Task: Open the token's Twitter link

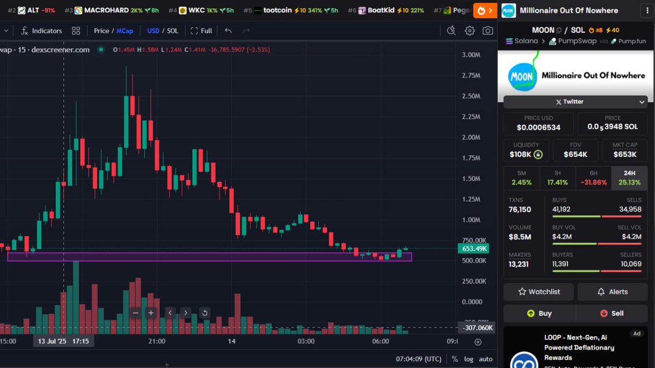Action: tap(569, 101)
